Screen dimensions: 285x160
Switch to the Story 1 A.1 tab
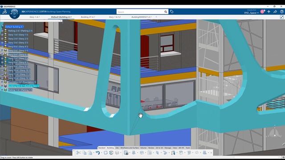tap(34, 17)
